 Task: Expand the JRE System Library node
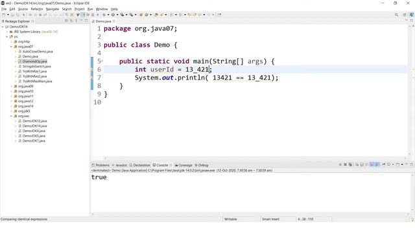[x=7, y=32]
